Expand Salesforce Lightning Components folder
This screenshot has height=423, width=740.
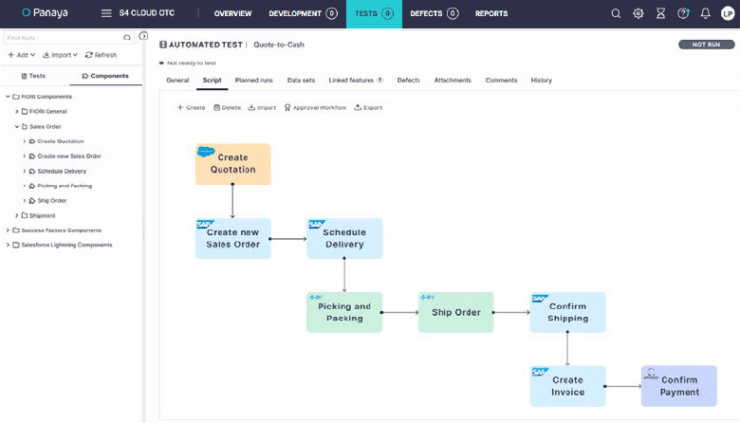click(x=8, y=245)
